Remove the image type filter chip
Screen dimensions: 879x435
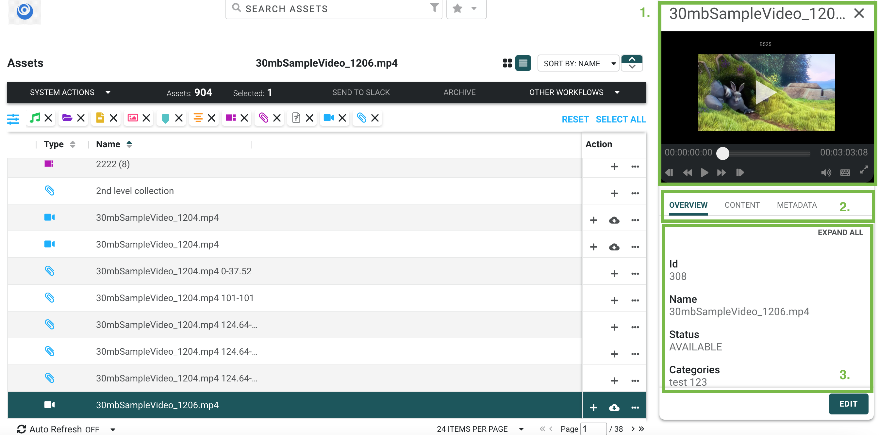[146, 118]
